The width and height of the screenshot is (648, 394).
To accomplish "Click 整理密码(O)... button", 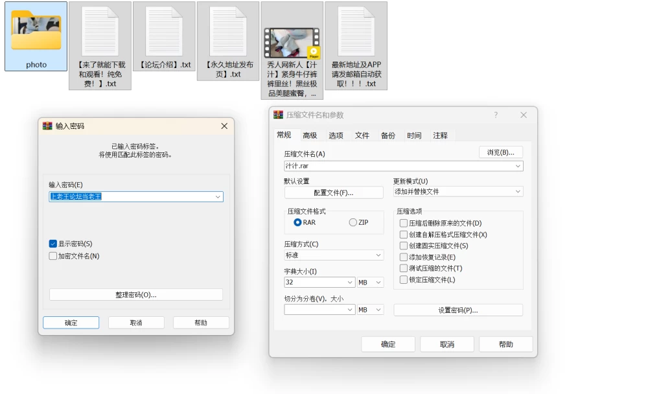I will [x=136, y=295].
